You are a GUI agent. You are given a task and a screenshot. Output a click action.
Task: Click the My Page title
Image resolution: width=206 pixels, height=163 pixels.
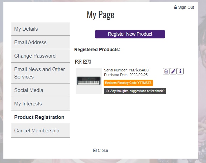(101, 15)
